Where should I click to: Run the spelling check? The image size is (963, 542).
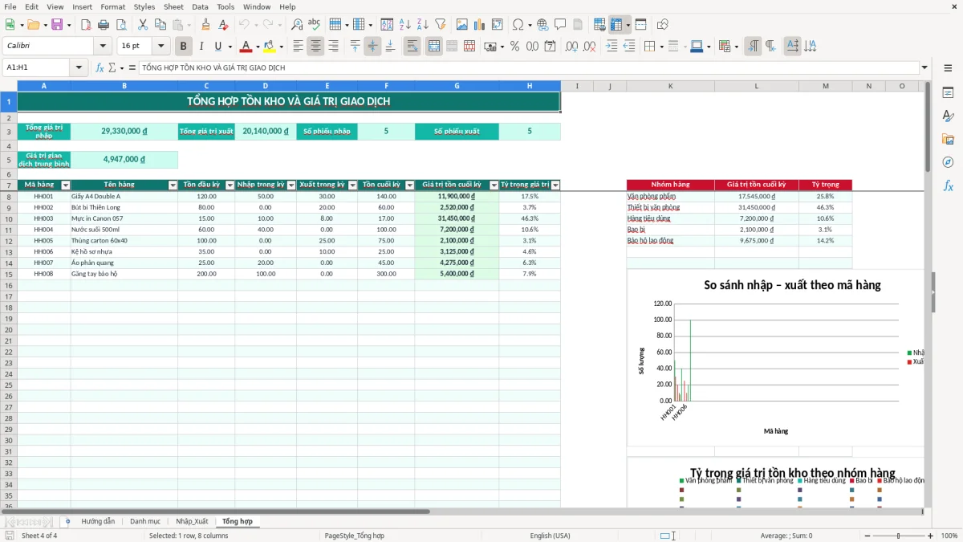pos(314,25)
